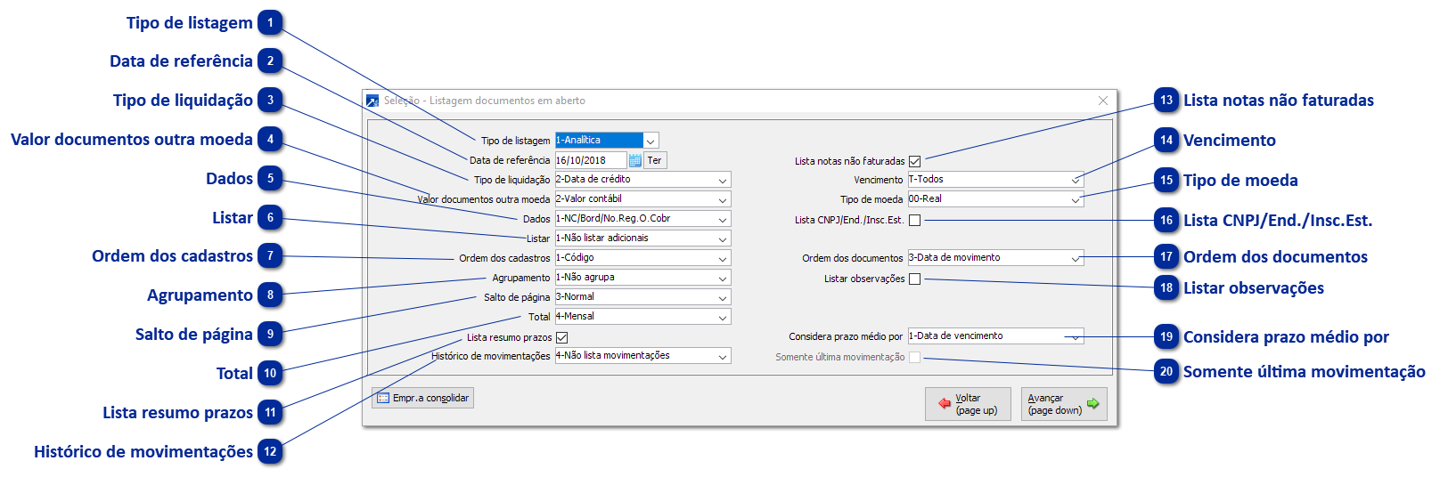Viewport: 1440px width, 477px height.
Task: Expand the Agrupamento dropdown
Action: pyautogui.click(x=722, y=278)
